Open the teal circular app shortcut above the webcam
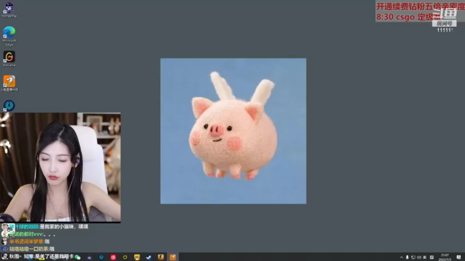465x261 pixels. (9, 106)
